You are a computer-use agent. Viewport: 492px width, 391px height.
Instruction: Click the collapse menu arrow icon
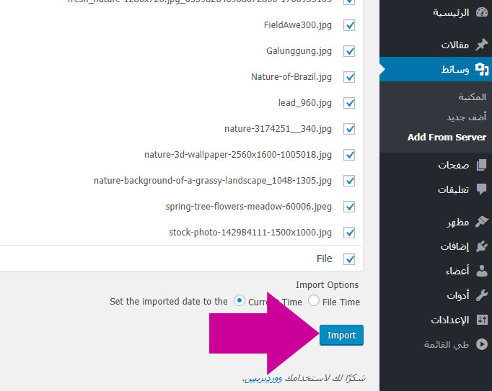click(x=482, y=344)
